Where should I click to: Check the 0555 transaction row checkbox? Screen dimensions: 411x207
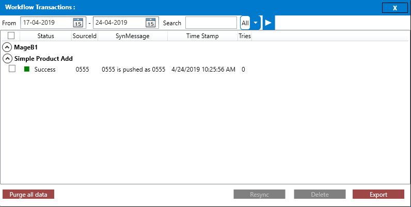(x=12, y=69)
